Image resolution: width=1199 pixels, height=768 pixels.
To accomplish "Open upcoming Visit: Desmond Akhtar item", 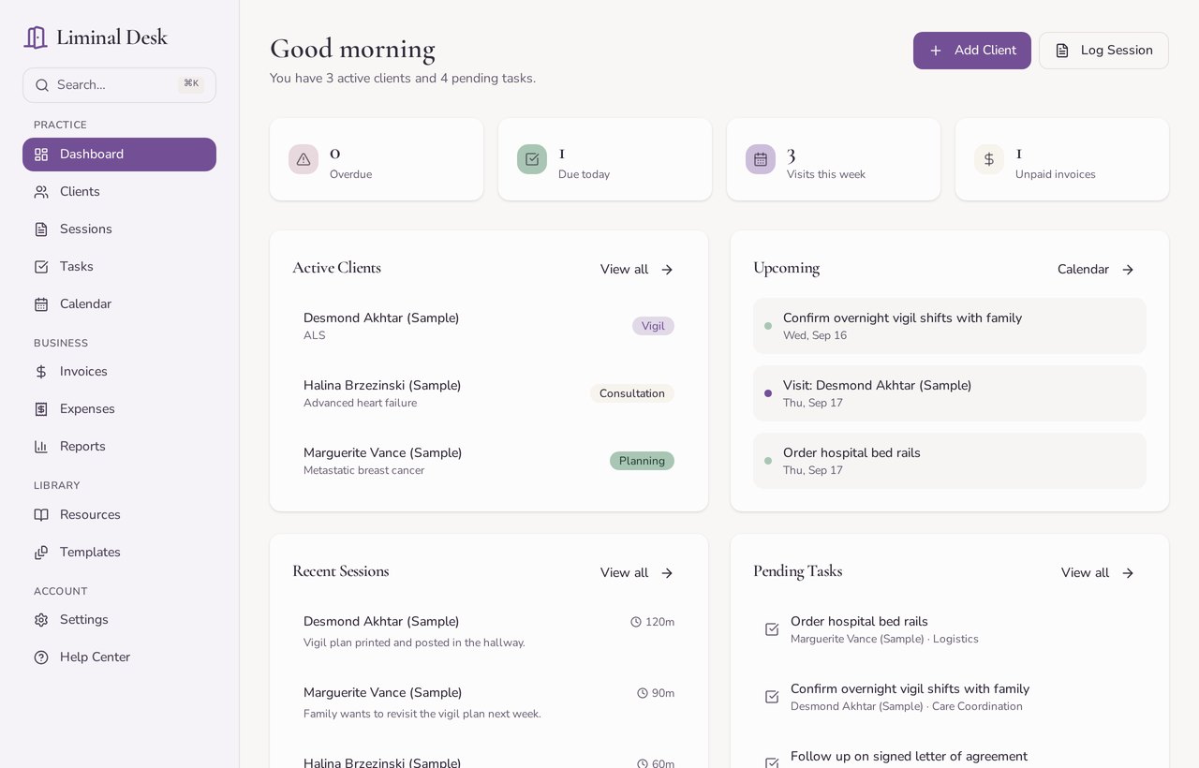I will 950,393.
